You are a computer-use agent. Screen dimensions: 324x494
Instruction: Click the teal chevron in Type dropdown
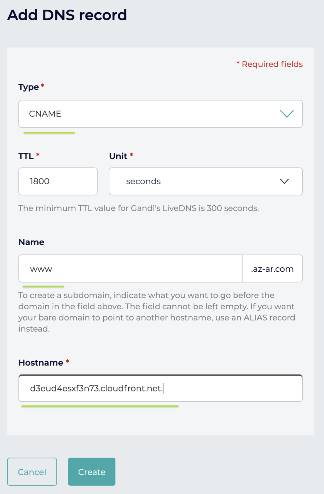(287, 114)
